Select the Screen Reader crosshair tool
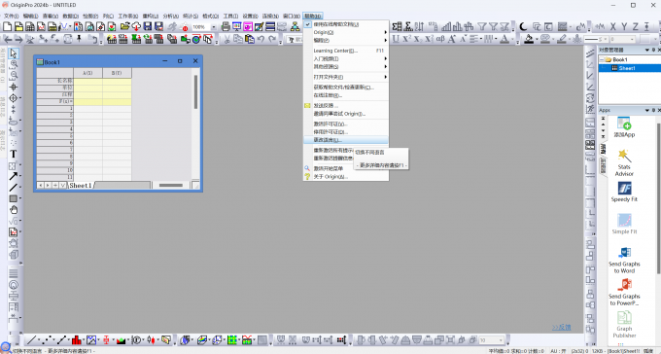The image size is (661, 354). (x=13, y=87)
